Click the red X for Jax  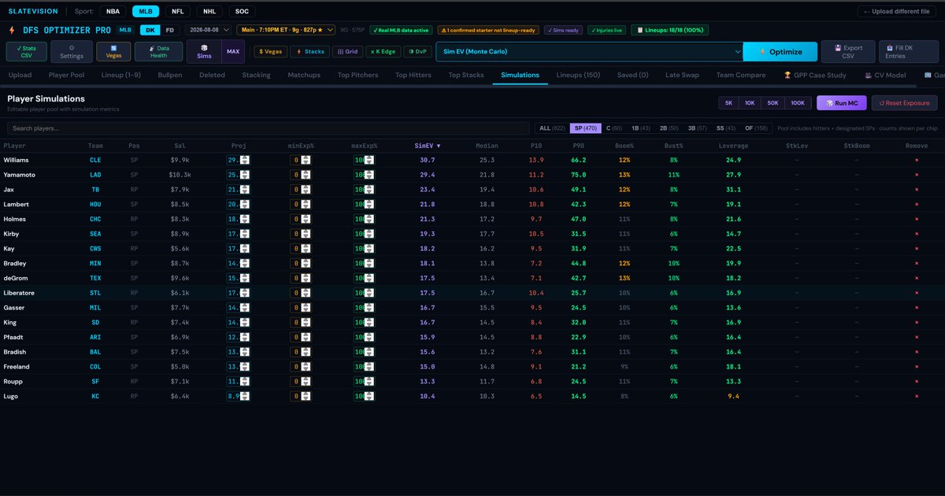coord(917,190)
